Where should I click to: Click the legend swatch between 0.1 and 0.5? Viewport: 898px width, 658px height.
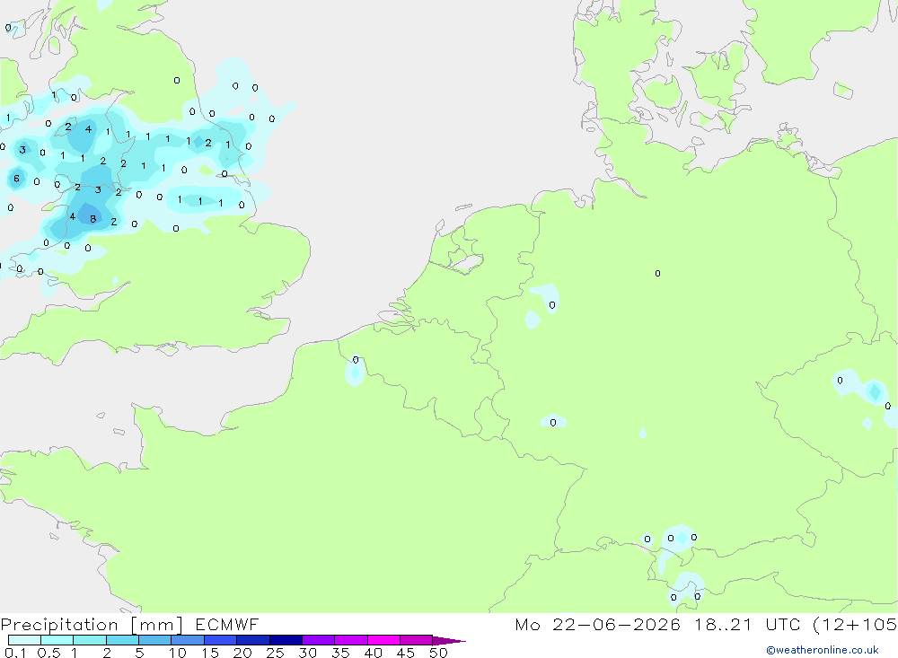tap(24, 640)
